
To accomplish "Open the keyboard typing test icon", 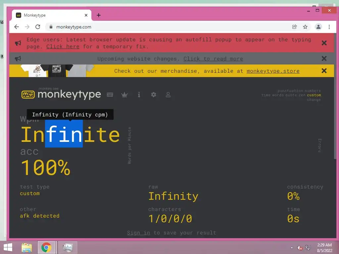I will pyautogui.click(x=110, y=95).
